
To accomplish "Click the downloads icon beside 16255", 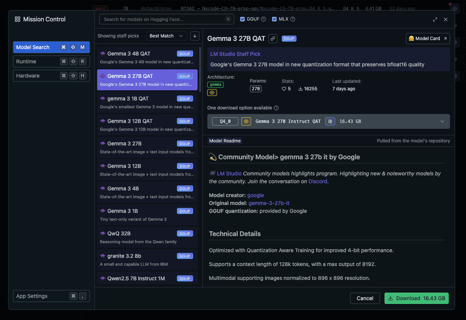I will [x=301, y=89].
